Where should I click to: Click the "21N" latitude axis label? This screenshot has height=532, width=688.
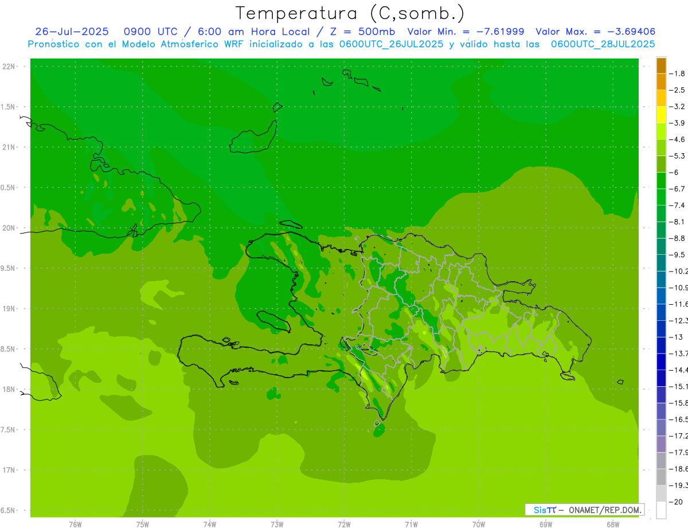click(9, 147)
